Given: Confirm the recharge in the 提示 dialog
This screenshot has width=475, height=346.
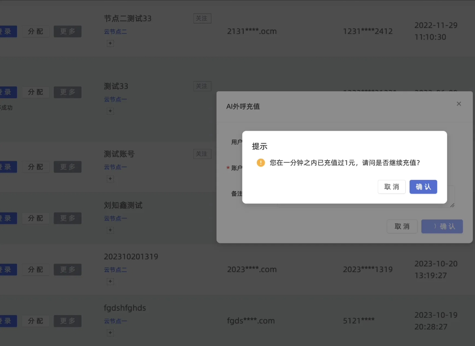Looking at the screenshot, I should click(x=423, y=187).
